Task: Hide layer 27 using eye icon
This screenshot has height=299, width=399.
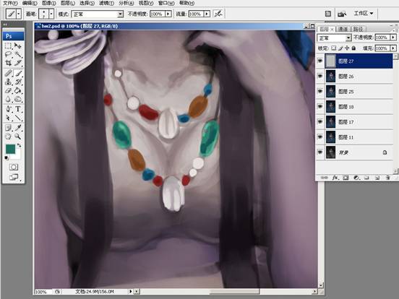Action: point(320,61)
